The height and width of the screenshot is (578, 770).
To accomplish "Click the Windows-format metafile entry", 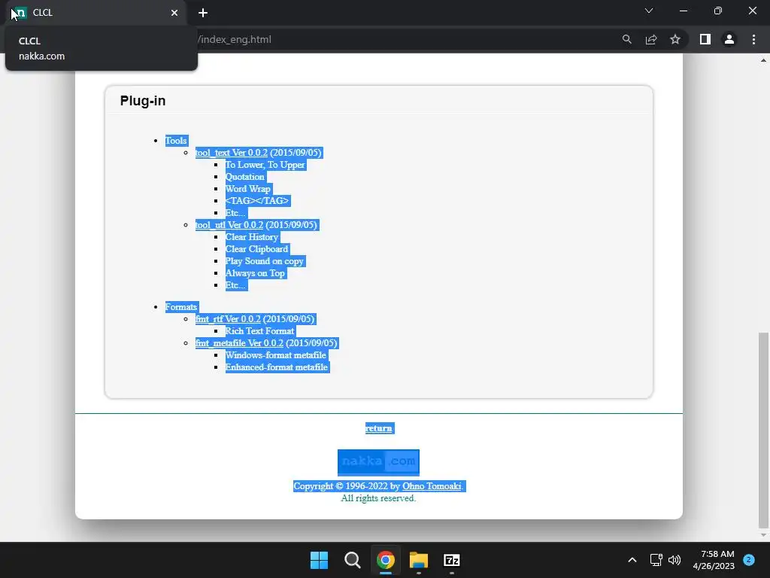I will coord(275,355).
